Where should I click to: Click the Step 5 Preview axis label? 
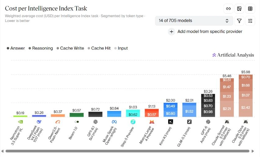pyautogui.click(x=127, y=137)
